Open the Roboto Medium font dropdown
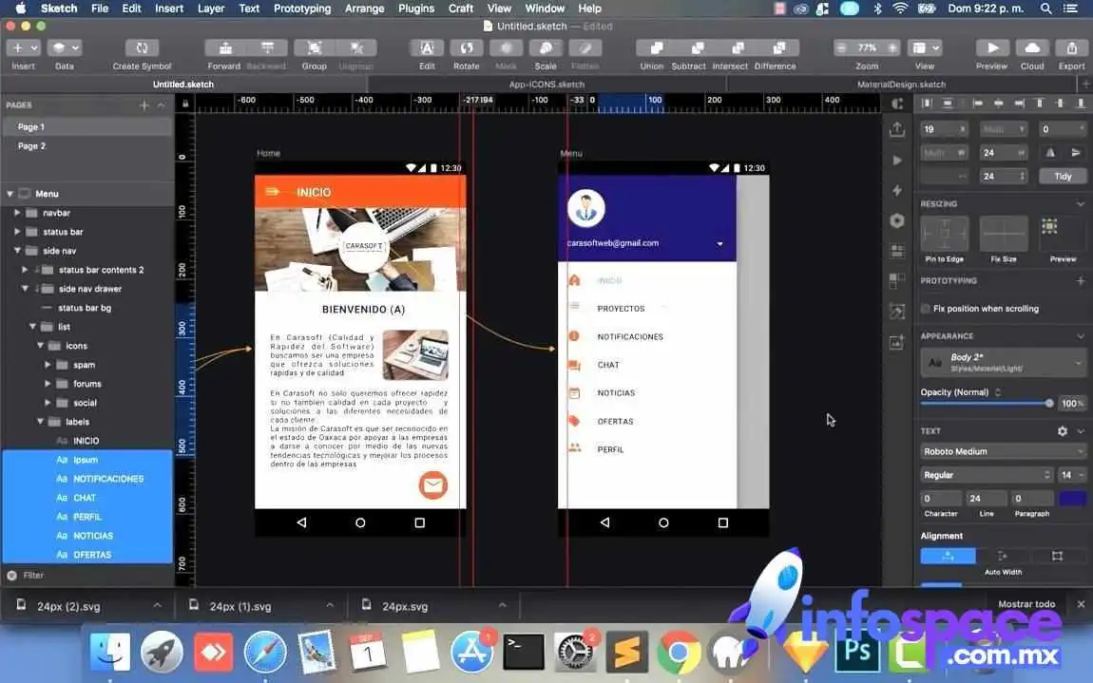This screenshot has height=683, width=1093. pos(1003,451)
